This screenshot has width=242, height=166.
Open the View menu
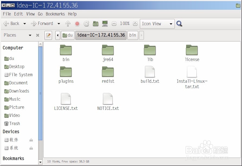(30, 14)
